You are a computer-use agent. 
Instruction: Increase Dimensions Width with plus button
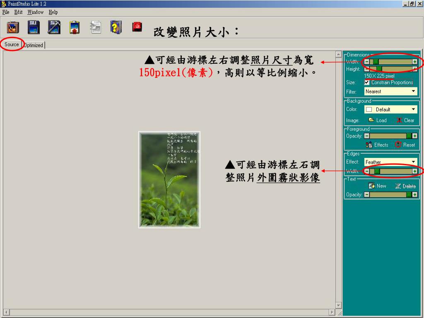[415, 62]
